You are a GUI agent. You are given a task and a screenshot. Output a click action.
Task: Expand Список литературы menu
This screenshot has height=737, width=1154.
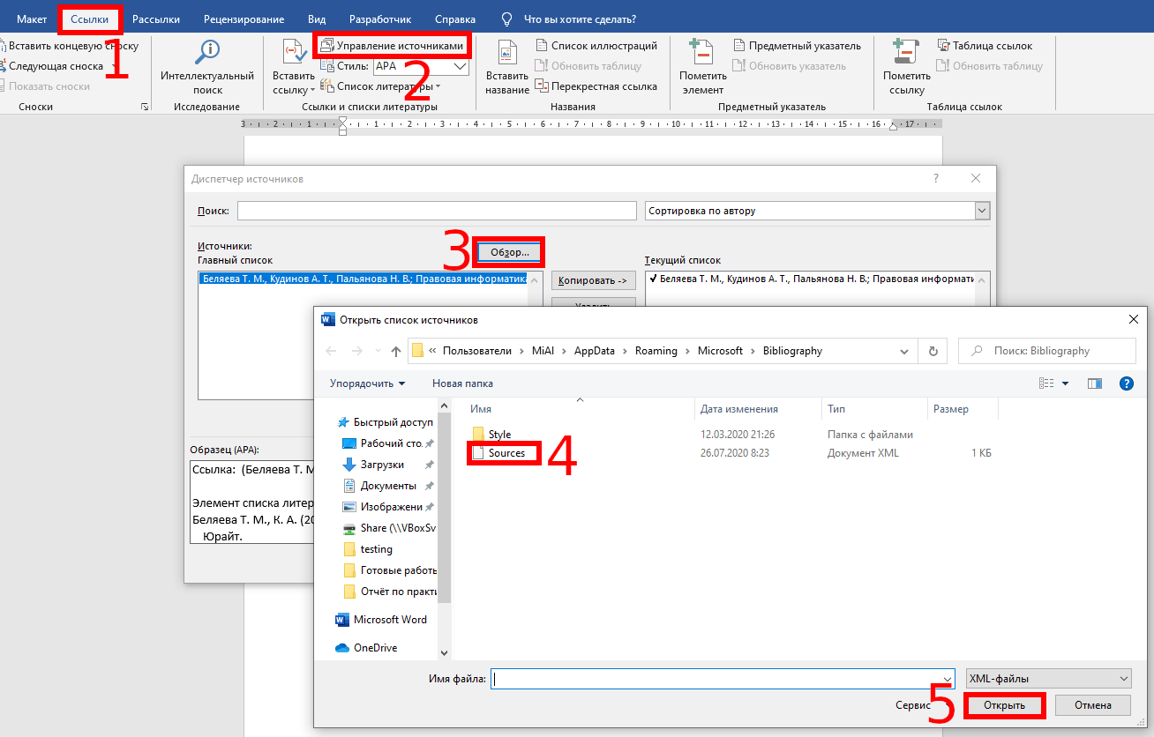tap(381, 86)
